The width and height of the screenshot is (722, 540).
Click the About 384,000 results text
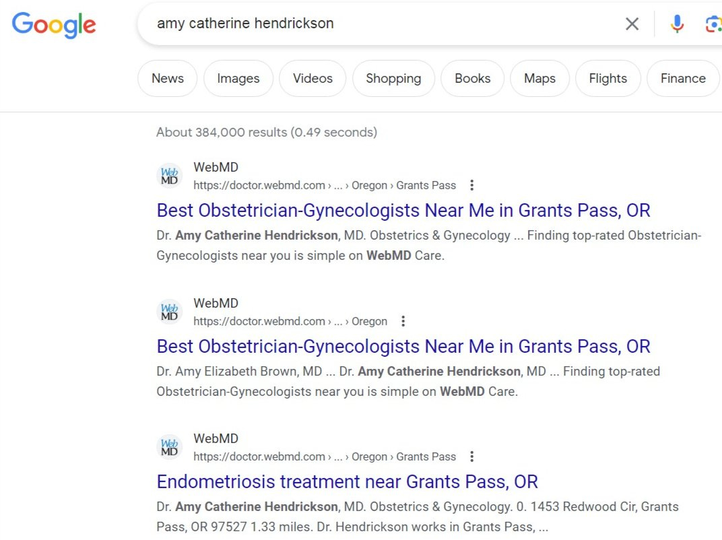(267, 132)
